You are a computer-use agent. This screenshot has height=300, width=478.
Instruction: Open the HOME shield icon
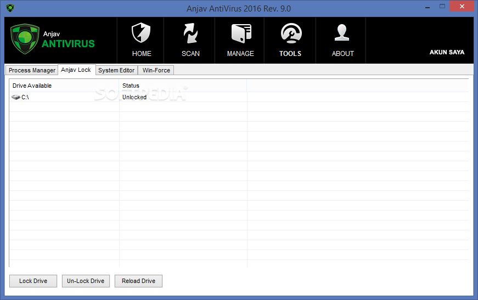(x=141, y=32)
